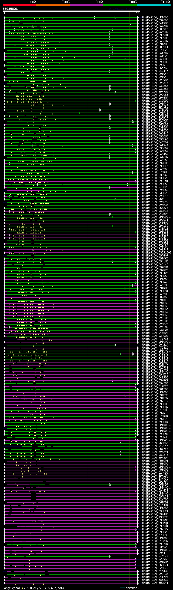This screenshot has width=173, height=590.
Task: Select the UniRef100_Q9M564 label
Action: [x=155, y=121]
